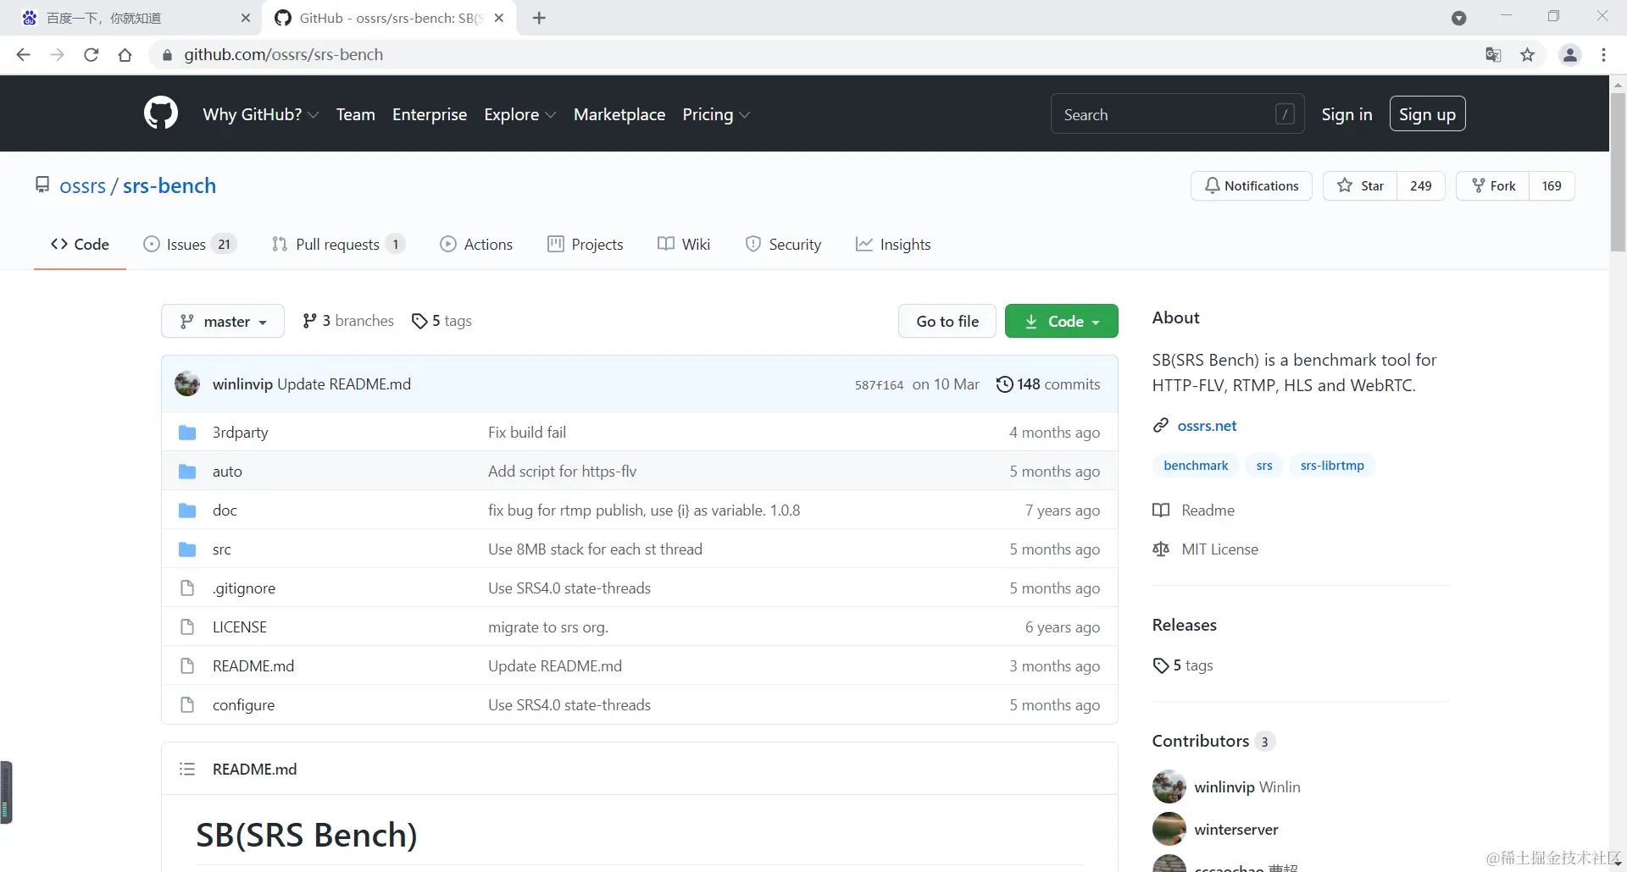Click the Sign in link

[1347, 114]
